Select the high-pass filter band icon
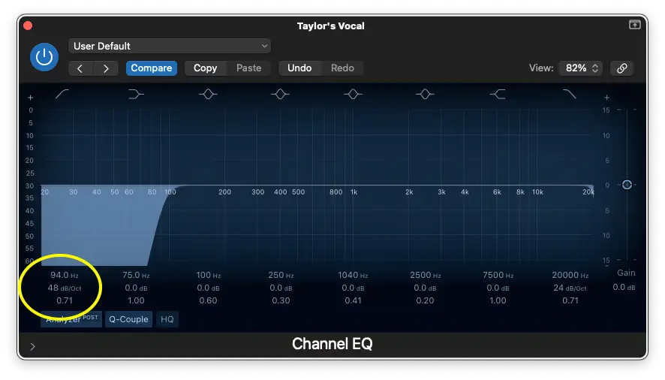 pyautogui.click(x=62, y=94)
